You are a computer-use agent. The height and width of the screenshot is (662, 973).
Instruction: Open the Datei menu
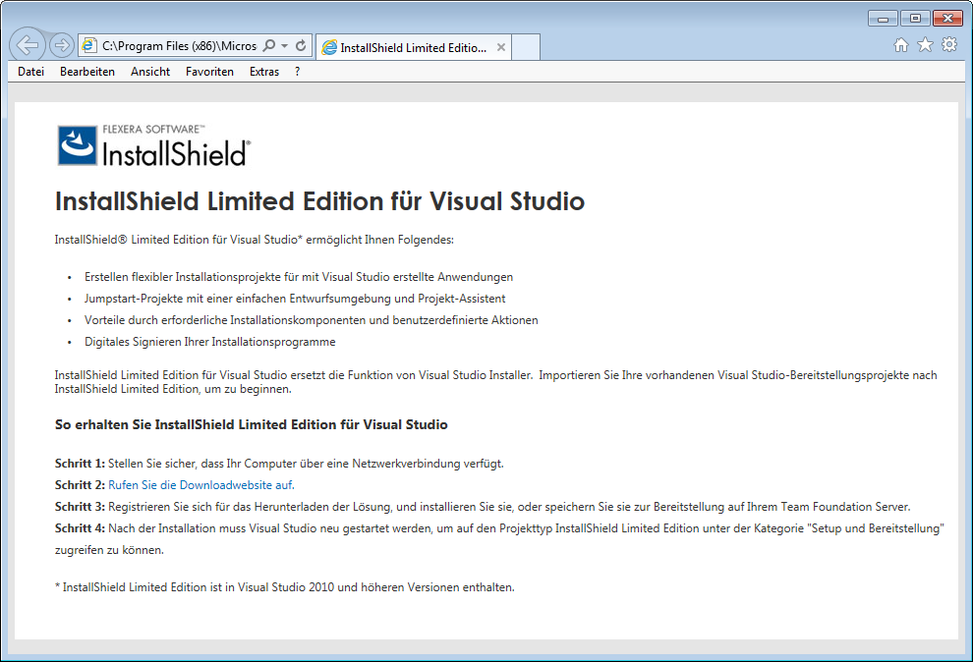pos(31,72)
